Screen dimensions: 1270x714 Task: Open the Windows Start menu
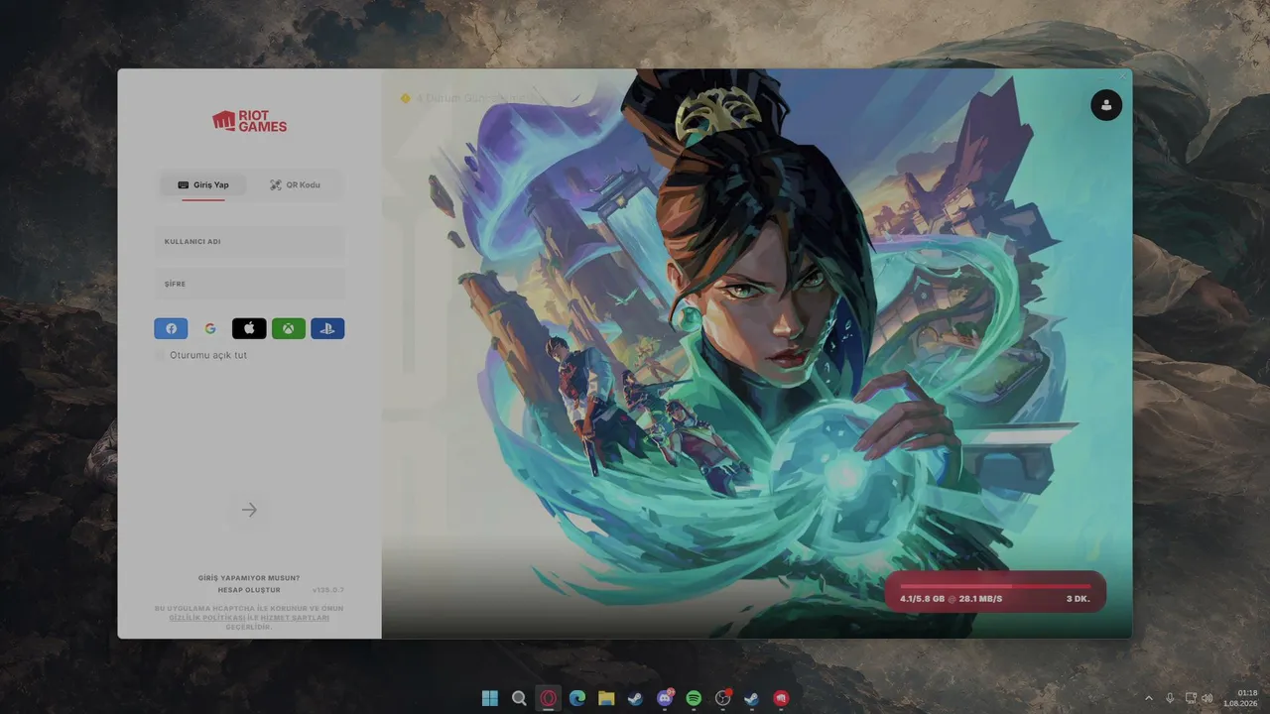coord(490,698)
